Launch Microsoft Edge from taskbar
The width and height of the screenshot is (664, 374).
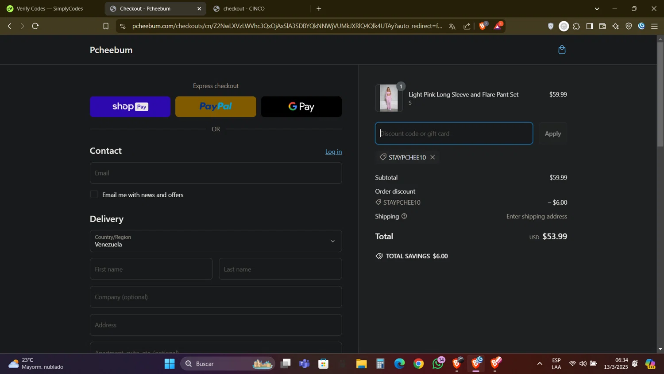[x=399, y=364]
